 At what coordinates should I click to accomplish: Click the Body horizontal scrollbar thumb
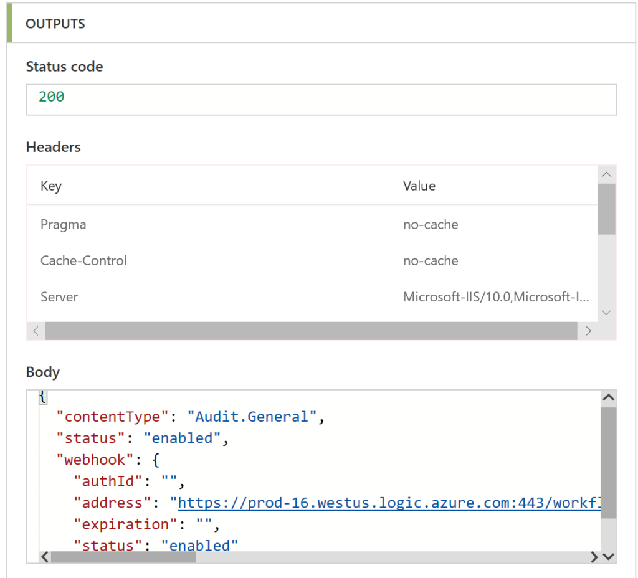(x=123, y=556)
